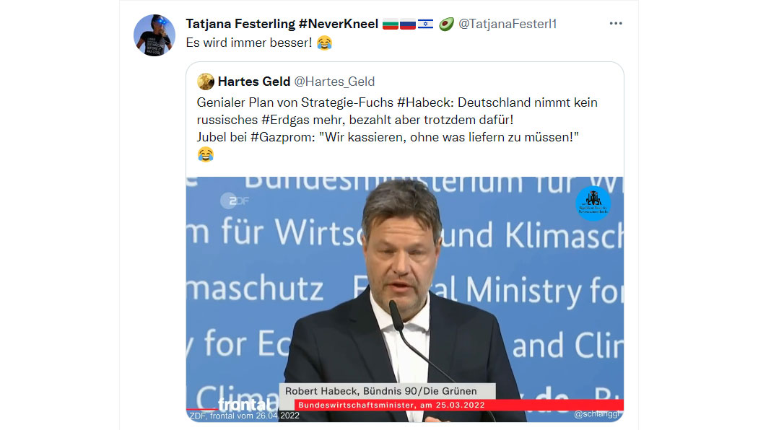Click the ZDF logo watermark on video
758x430 pixels.
235,201
